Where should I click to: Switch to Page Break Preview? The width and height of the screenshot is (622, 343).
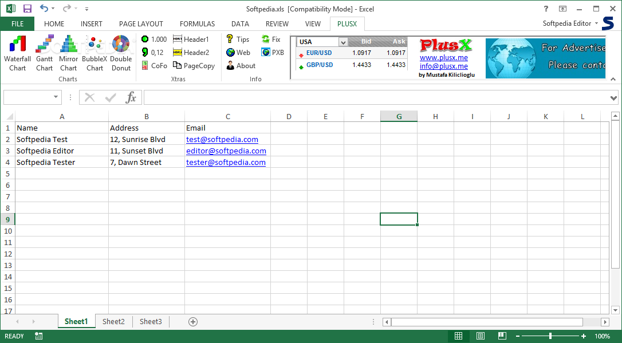(x=502, y=336)
